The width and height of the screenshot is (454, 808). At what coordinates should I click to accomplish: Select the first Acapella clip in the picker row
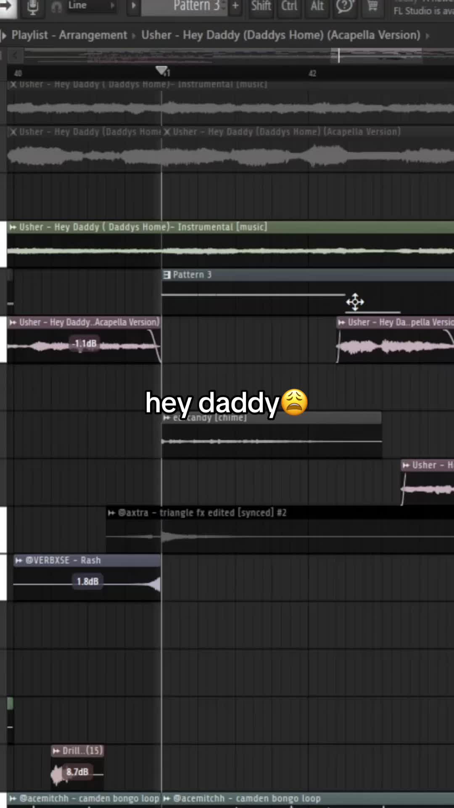click(84, 149)
